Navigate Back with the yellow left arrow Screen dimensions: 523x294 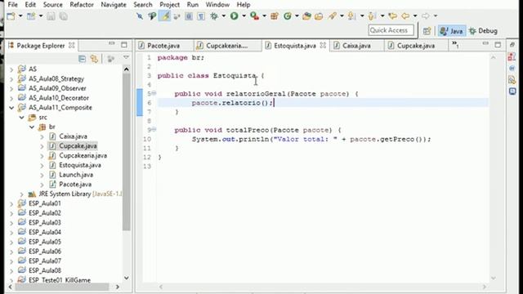click(x=405, y=16)
